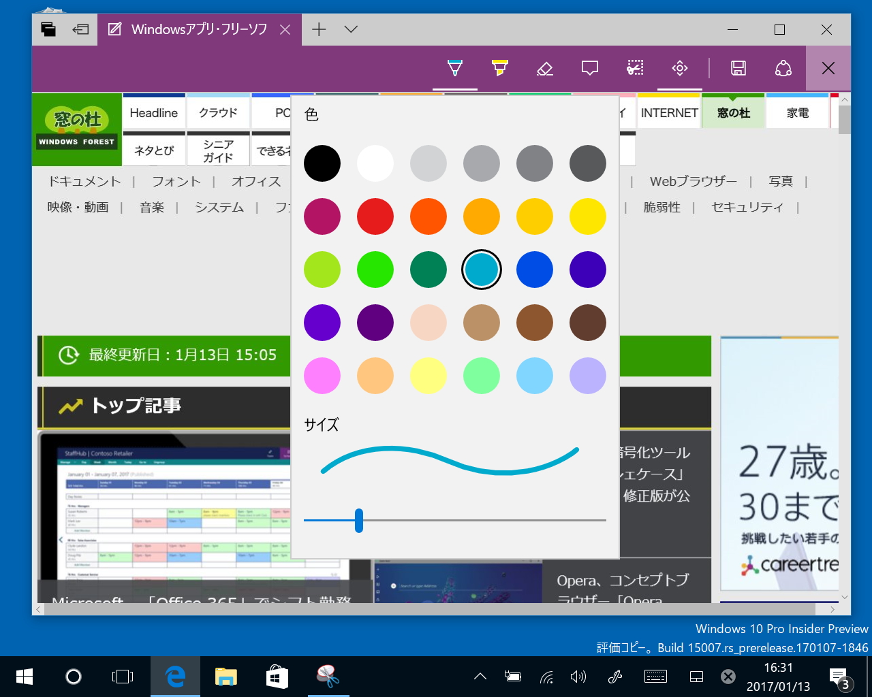Launch Snipping Tool from the taskbar
Image resolution: width=872 pixels, height=697 pixels.
[x=328, y=676]
